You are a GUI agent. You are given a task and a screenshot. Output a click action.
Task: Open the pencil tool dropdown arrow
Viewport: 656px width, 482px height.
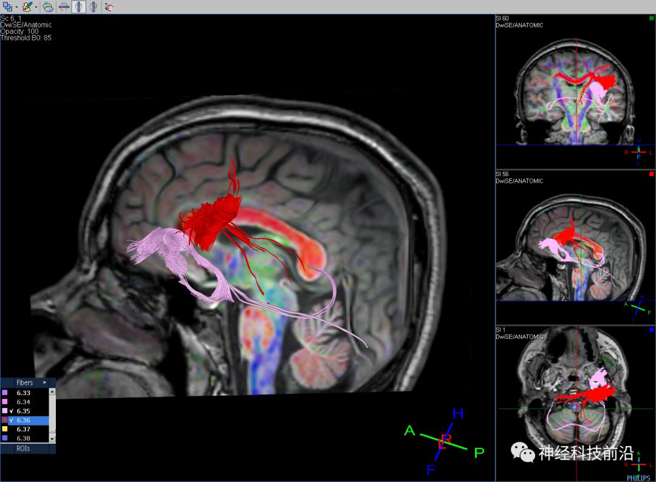click(36, 7)
